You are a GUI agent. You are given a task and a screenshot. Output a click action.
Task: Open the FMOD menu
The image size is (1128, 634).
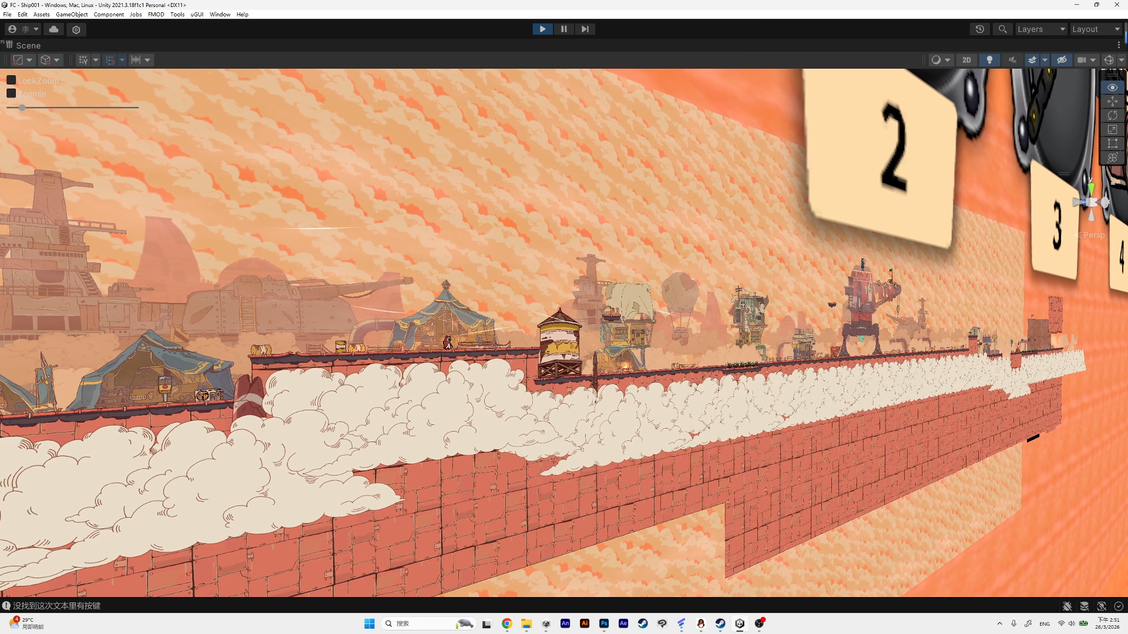tap(156, 14)
